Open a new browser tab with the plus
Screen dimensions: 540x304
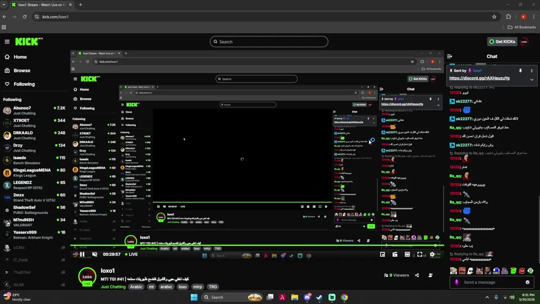tap(80, 5)
